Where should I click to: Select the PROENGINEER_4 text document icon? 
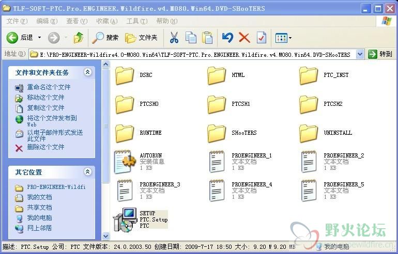tap(217, 190)
